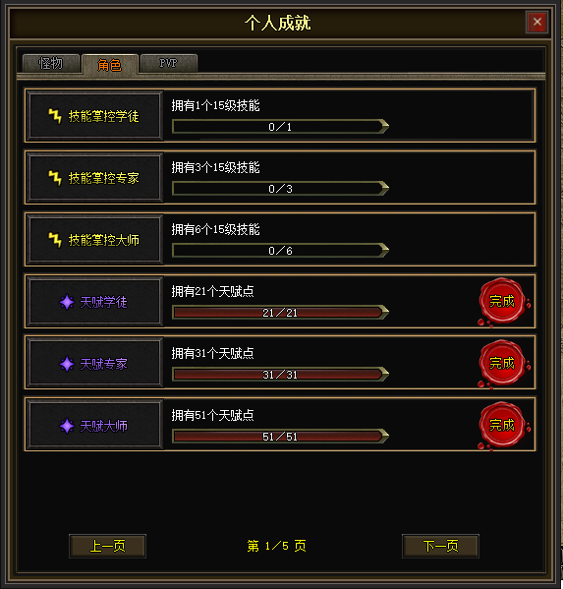Click the red 完成 seal for 天赋大师
Viewport: 563px width, 589px height.
(503, 426)
